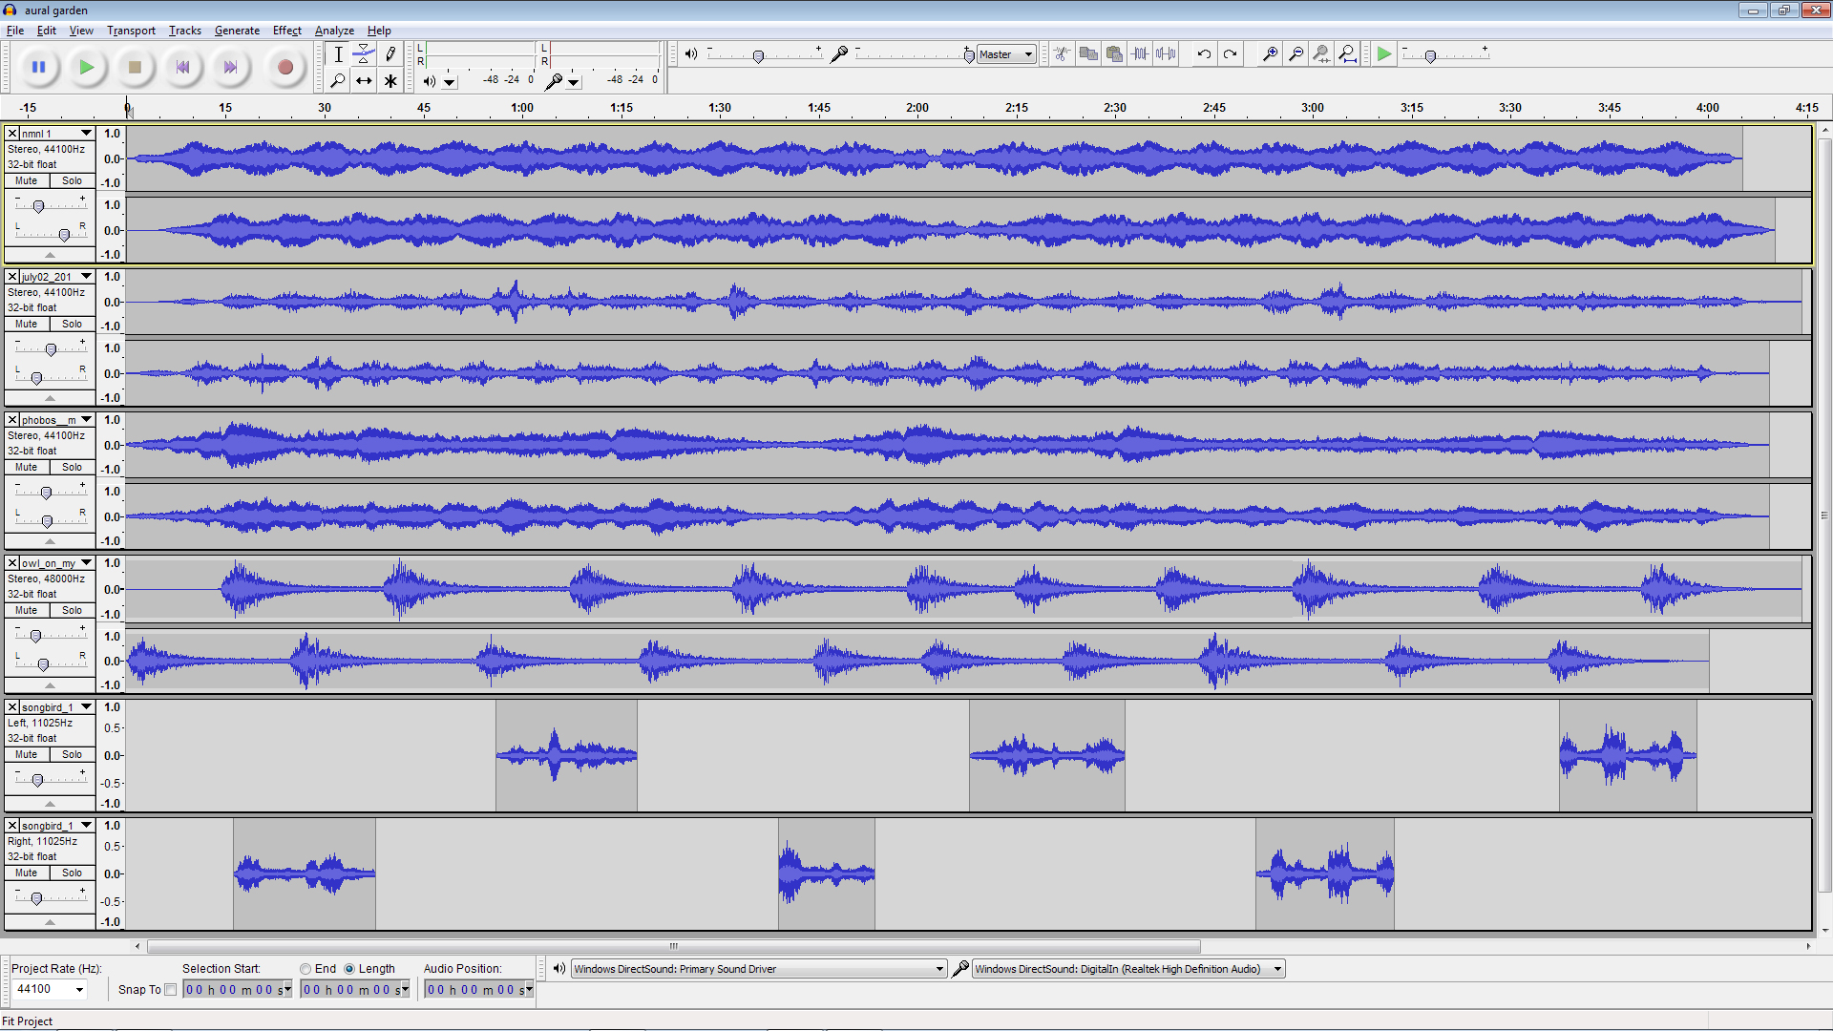This screenshot has width=1833, height=1031.
Task: Mute the owl_on_my track
Action: (x=27, y=610)
